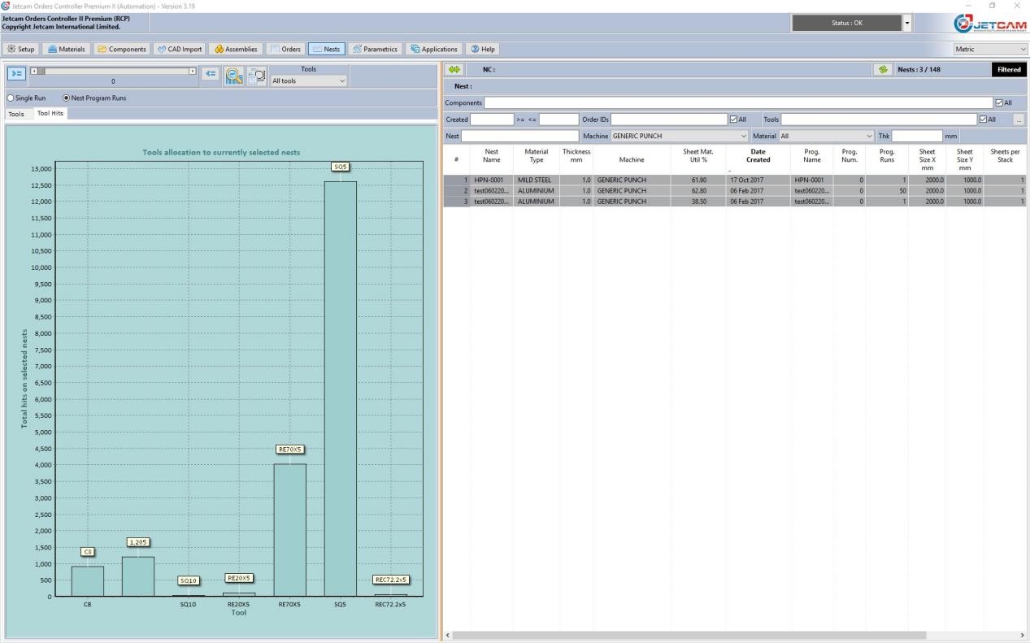Viewport: 1030px width, 643px height.
Task: Click the less-than-or-equal arrow button
Action: click(211, 73)
